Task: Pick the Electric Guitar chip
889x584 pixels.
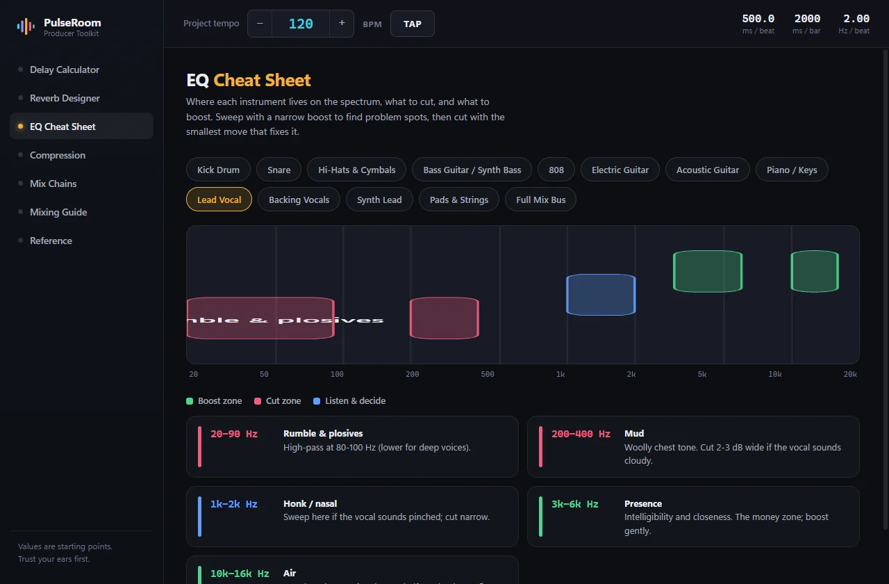Action: [x=620, y=170]
